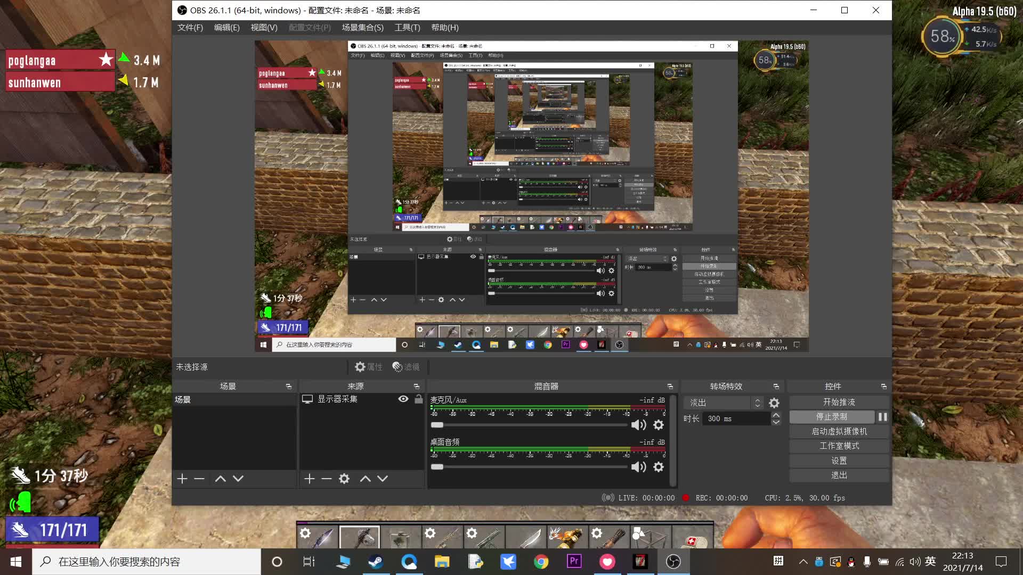Open the 帮助(H) menu
The image size is (1023, 575).
445,28
